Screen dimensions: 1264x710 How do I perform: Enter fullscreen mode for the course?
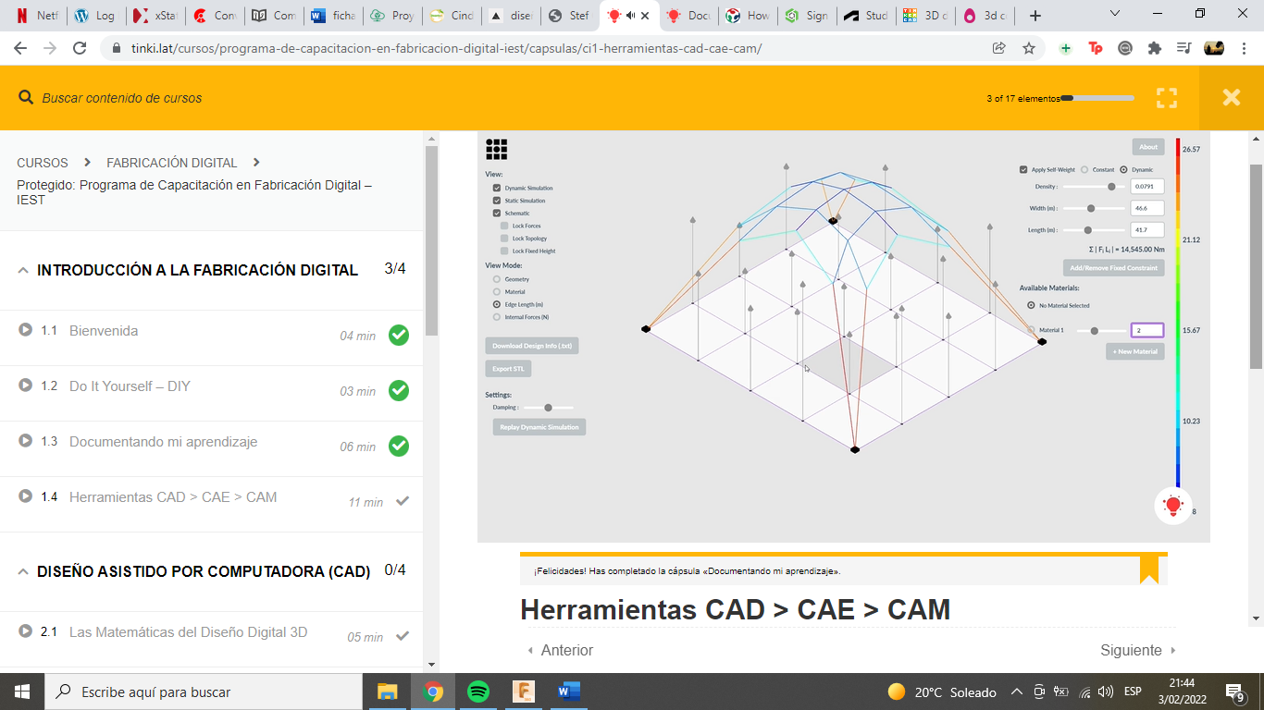pos(1167,98)
